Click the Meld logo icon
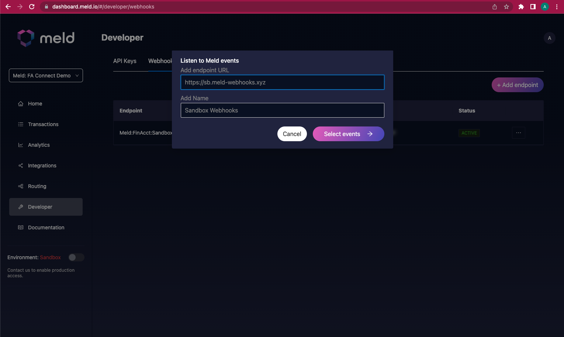The height and width of the screenshot is (337, 564). coord(26,38)
